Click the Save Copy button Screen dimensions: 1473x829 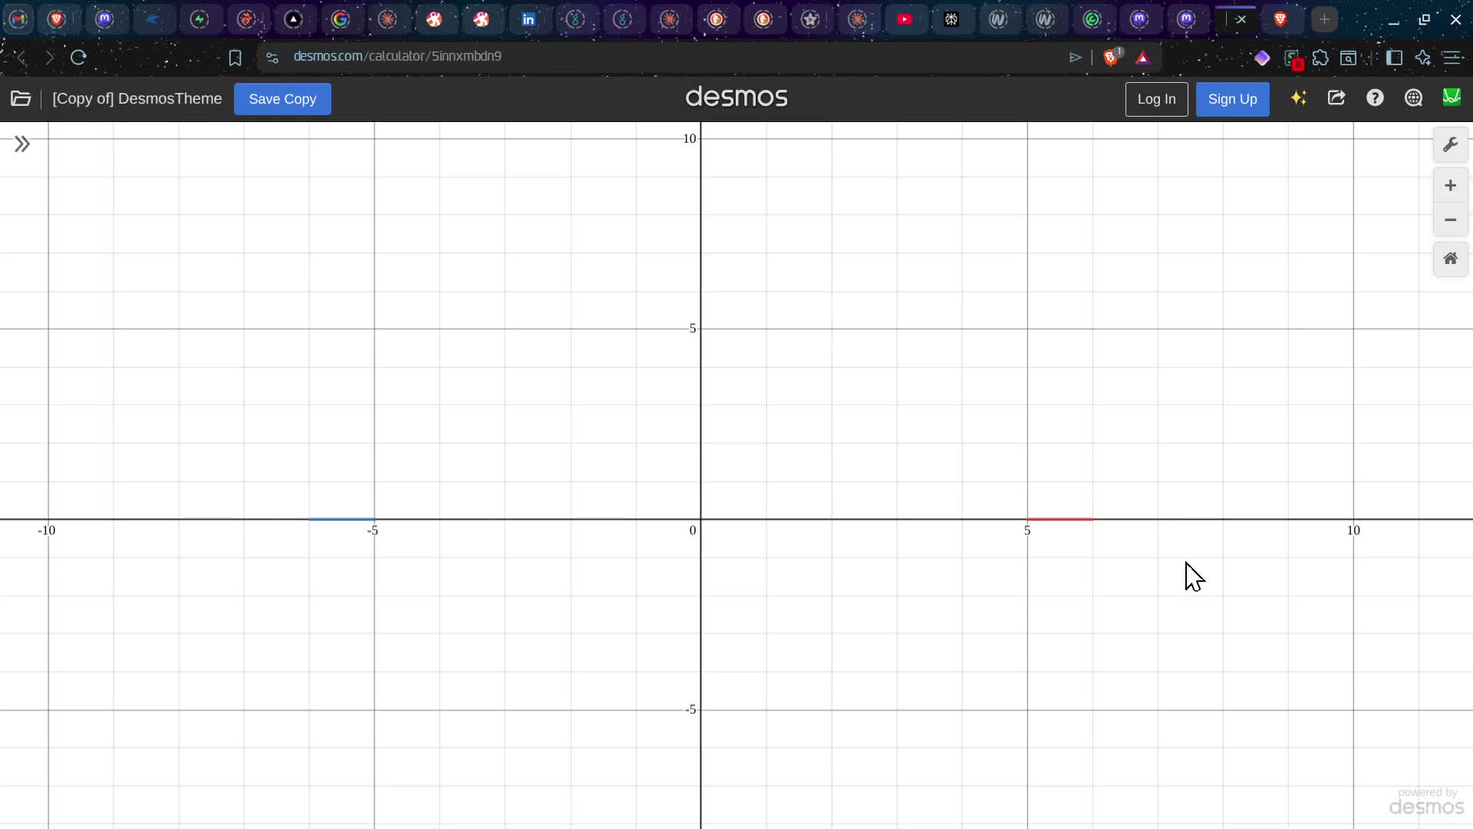(x=282, y=99)
